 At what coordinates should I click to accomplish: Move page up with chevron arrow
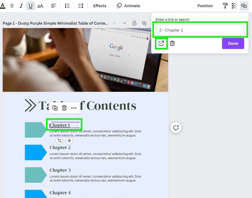[114, 23]
